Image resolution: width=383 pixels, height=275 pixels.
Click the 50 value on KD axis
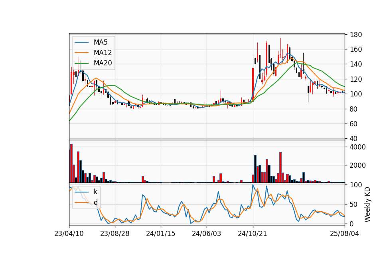click(354, 204)
